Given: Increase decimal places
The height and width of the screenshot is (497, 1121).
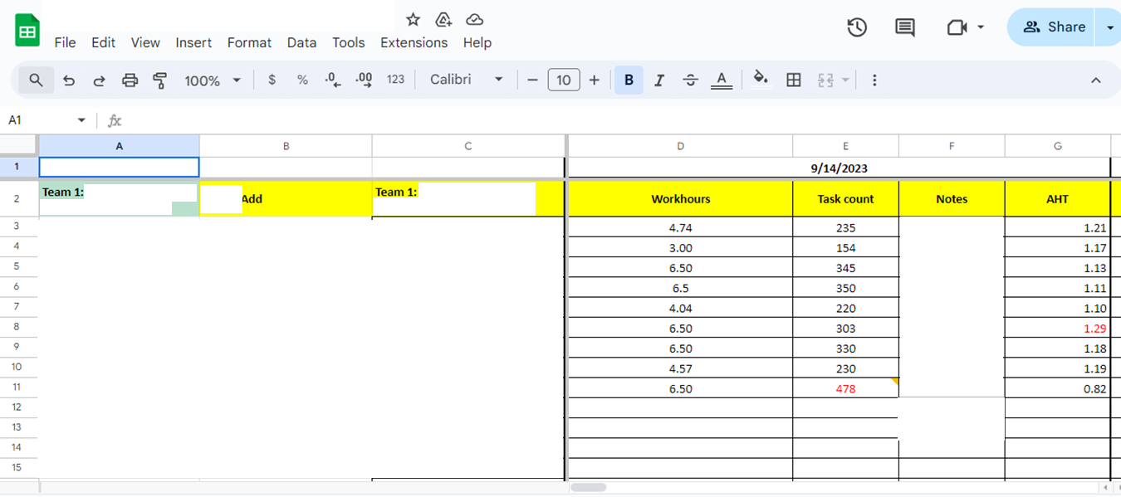Looking at the screenshot, I should tap(364, 80).
